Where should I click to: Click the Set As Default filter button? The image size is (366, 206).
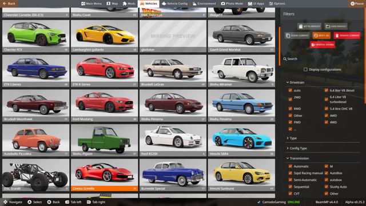(x=309, y=26)
